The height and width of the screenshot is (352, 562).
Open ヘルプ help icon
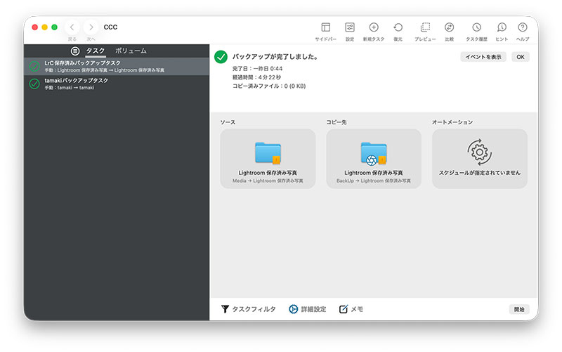point(523,27)
